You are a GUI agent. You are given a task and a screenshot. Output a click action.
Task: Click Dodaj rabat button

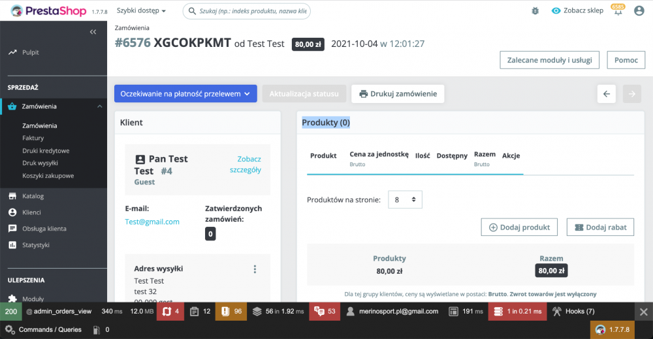(600, 227)
